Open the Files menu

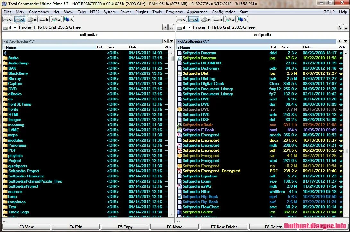coord(8,12)
